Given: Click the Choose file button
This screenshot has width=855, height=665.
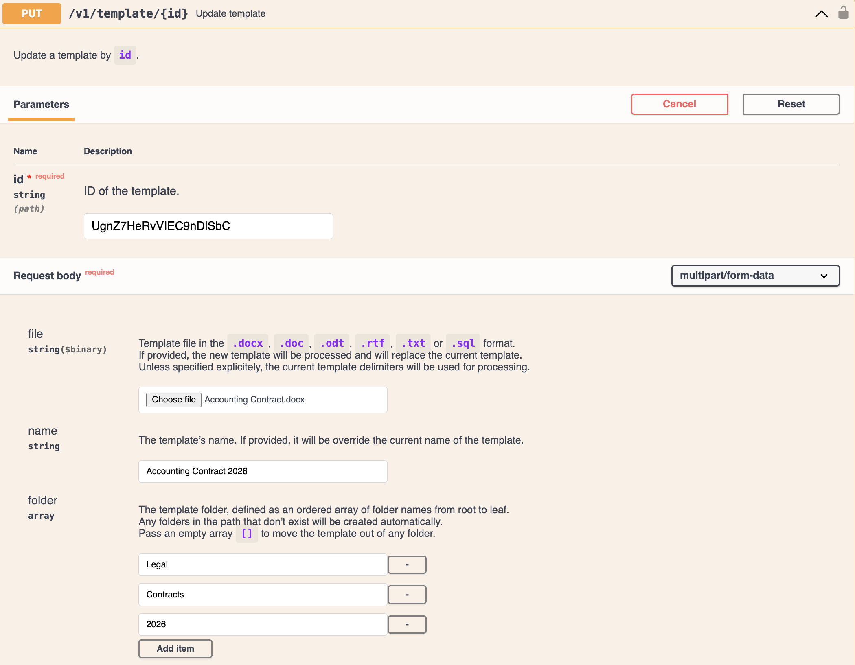Looking at the screenshot, I should pos(173,400).
